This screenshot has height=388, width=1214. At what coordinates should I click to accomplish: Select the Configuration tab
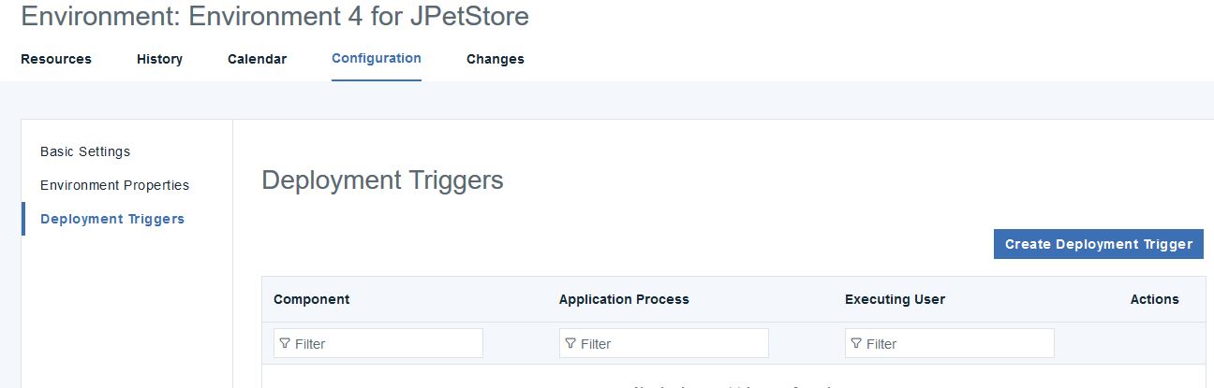377,58
